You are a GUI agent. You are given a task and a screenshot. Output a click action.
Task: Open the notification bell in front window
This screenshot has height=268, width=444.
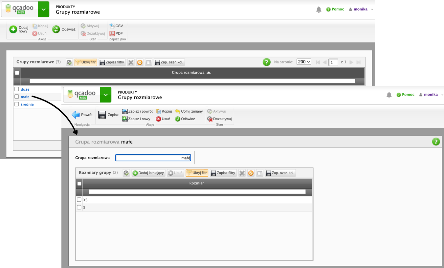coord(389,95)
